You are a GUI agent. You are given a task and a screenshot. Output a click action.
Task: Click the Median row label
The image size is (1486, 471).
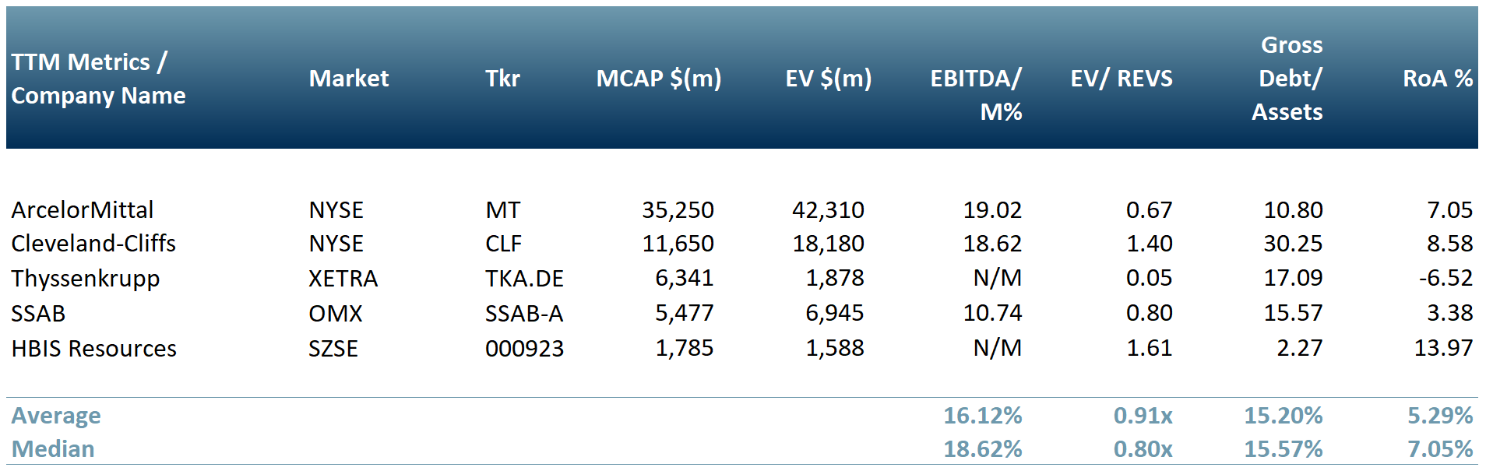[x=53, y=448]
